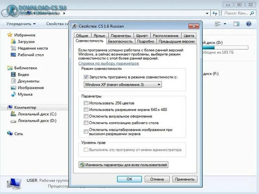Click the CS 1.6 icon in dialog title
Viewport: 259px width, 194px height.
click(x=74, y=26)
